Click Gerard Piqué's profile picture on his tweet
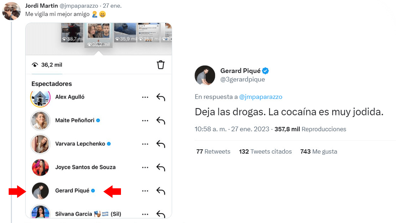396x223 pixels. point(205,75)
